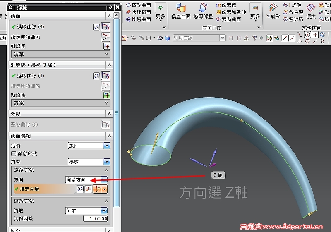Close the 掃掠 dialog
The height and width of the screenshot is (232, 331).
point(118,7)
